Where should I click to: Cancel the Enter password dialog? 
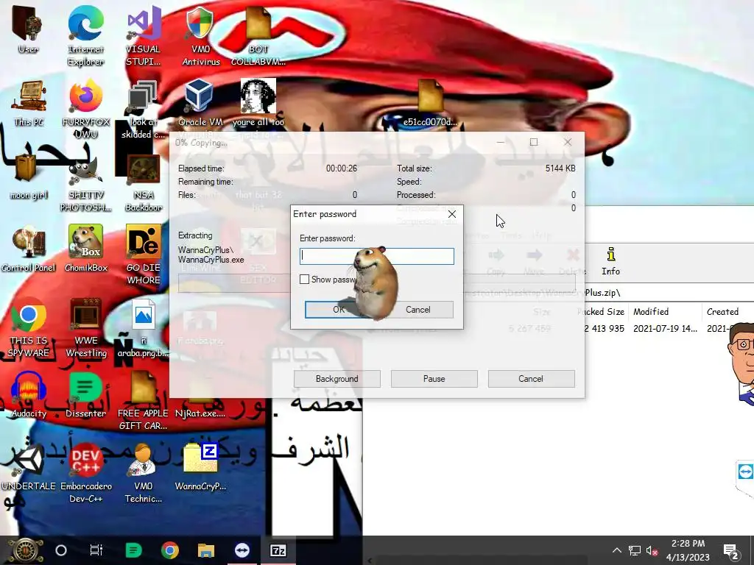tap(417, 310)
